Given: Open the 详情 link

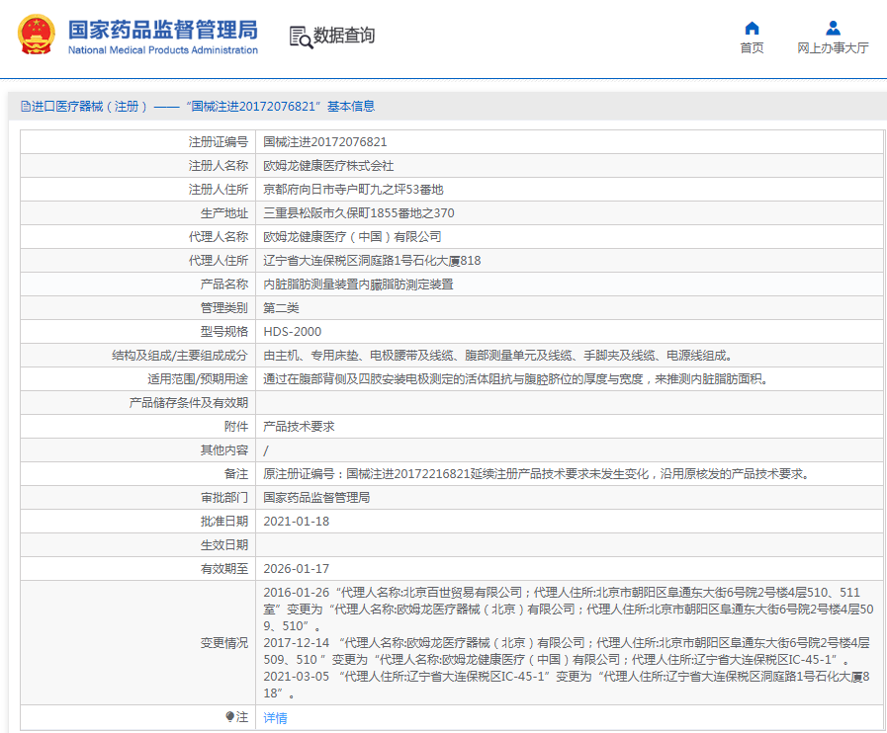Looking at the screenshot, I should (x=275, y=718).
